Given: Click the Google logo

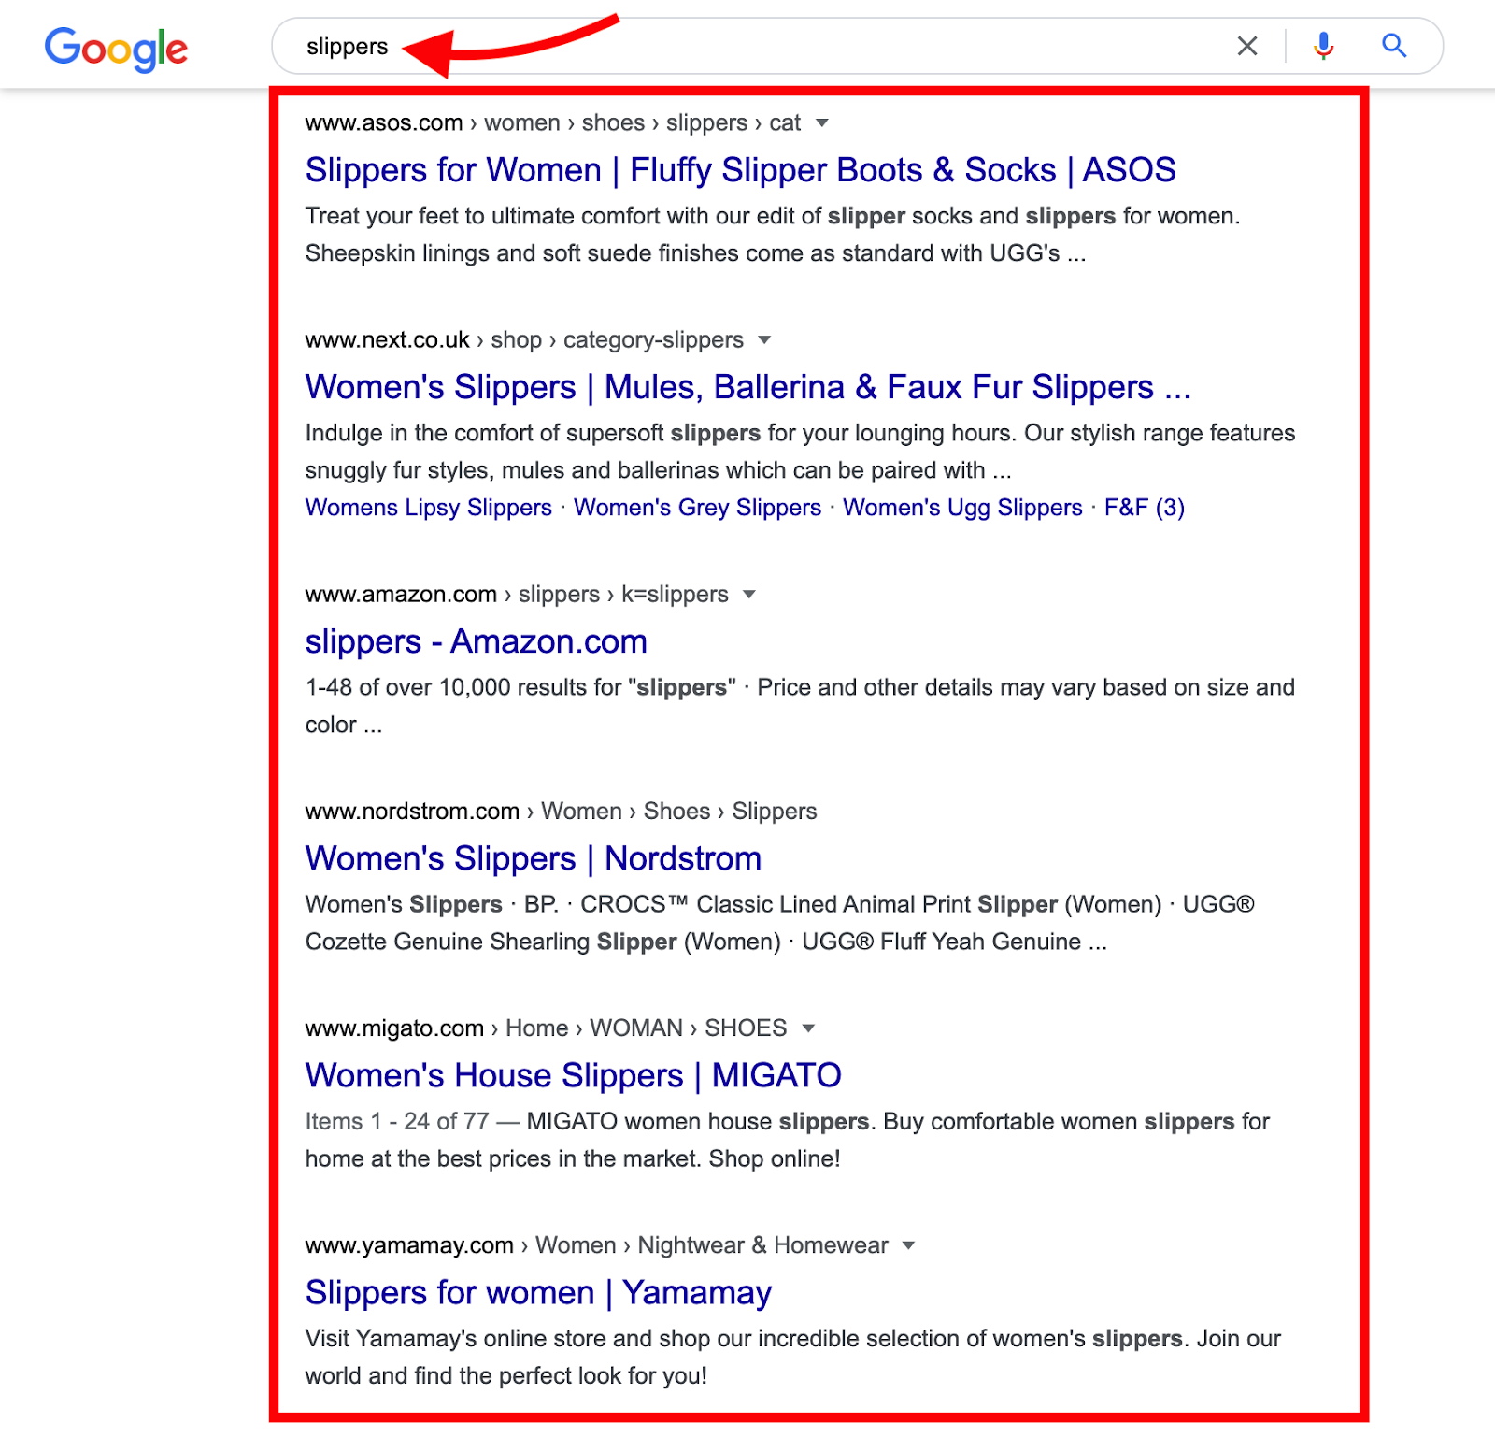Looking at the screenshot, I should coord(116,49).
